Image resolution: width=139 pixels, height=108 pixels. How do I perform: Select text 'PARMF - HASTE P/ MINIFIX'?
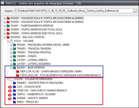(32, 98)
